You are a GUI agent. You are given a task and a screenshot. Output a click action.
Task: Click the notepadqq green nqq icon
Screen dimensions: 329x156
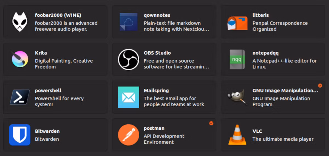point(237,59)
